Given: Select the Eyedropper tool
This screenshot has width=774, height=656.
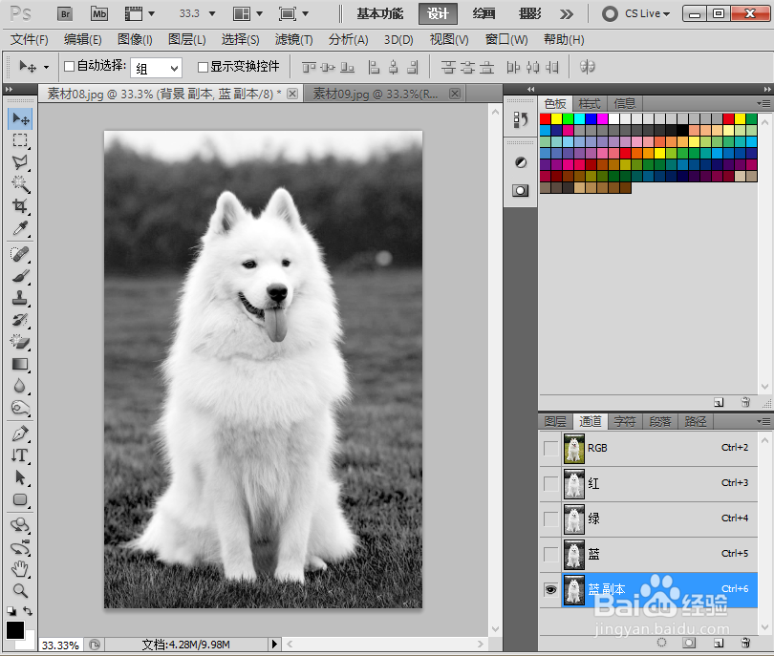Looking at the screenshot, I should (20, 228).
